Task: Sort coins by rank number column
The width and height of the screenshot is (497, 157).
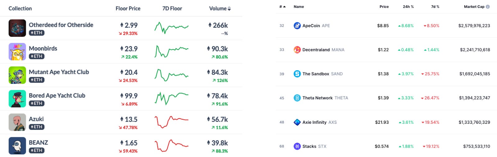Action: [282, 7]
